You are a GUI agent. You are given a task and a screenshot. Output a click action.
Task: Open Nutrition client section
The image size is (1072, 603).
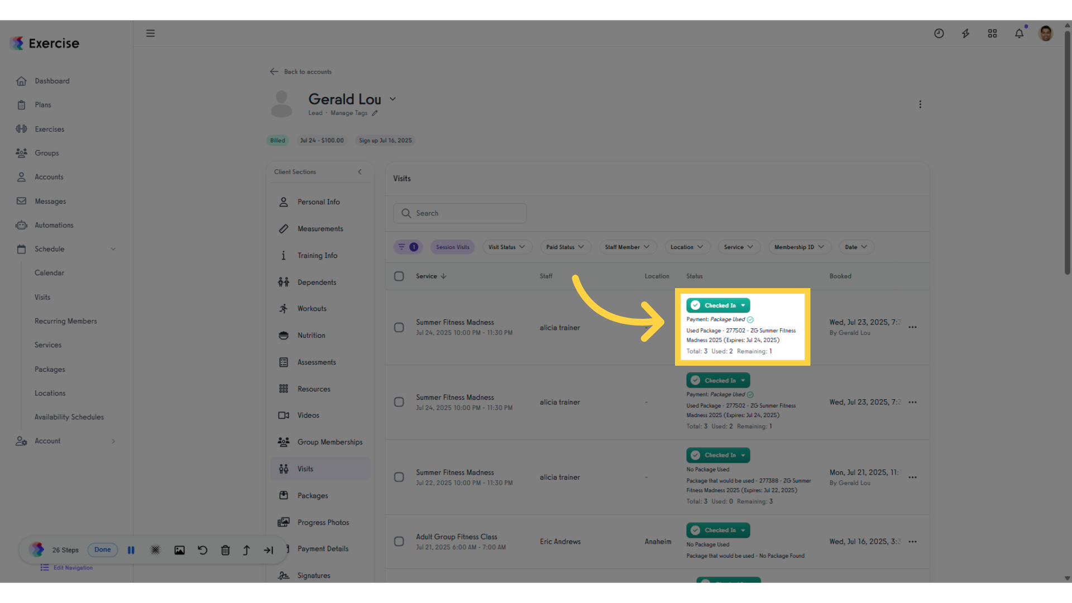click(320, 336)
